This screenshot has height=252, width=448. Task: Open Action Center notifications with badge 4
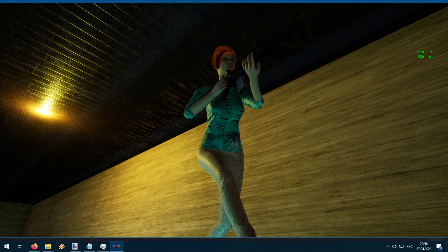pyautogui.click(x=439, y=246)
